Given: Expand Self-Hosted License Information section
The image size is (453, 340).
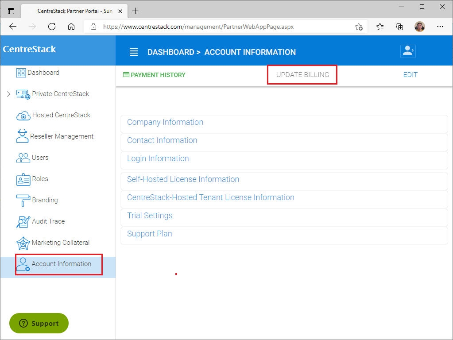Looking at the screenshot, I should 284,182.
